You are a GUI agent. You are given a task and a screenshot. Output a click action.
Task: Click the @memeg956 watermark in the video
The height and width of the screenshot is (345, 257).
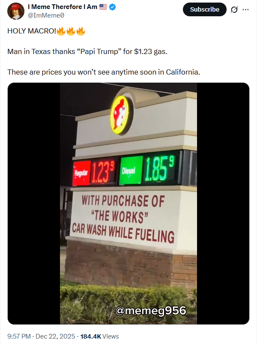[151, 310]
